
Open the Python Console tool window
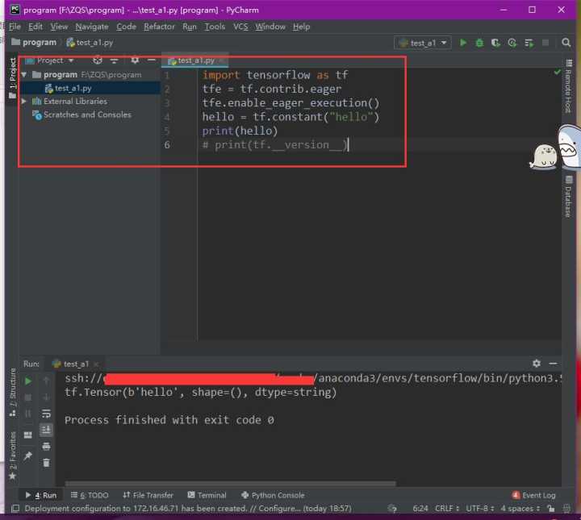tap(273, 495)
